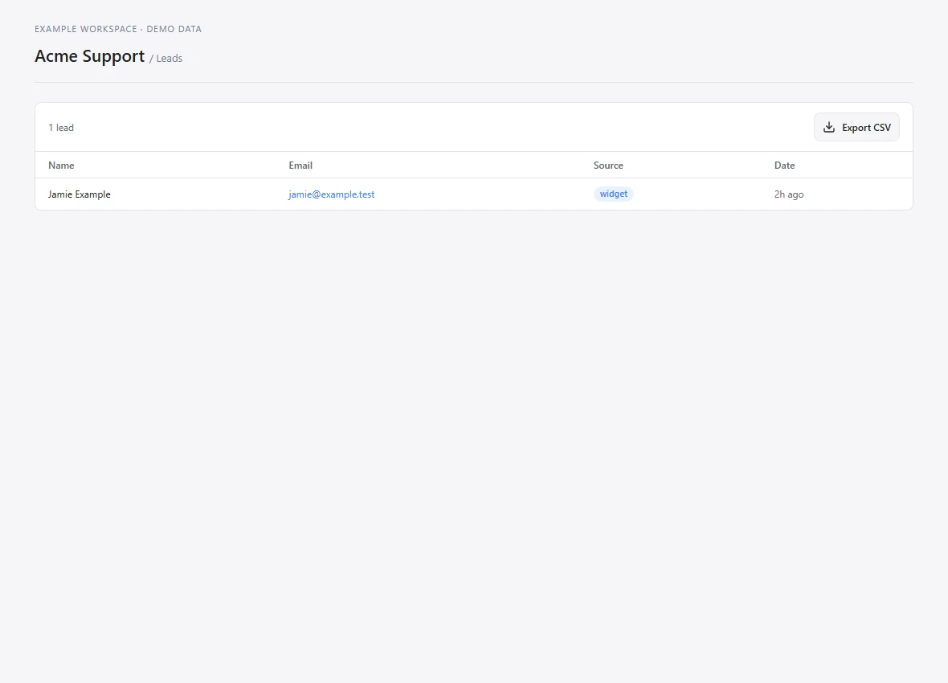Click the Jamie Example name cell

pos(80,194)
